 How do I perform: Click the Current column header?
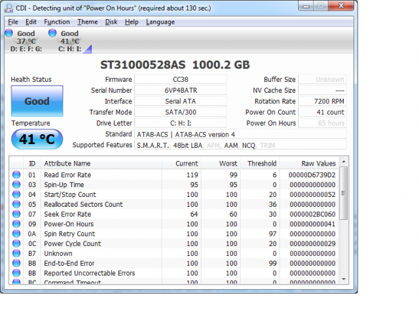pyautogui.click(x=181, y=163)
